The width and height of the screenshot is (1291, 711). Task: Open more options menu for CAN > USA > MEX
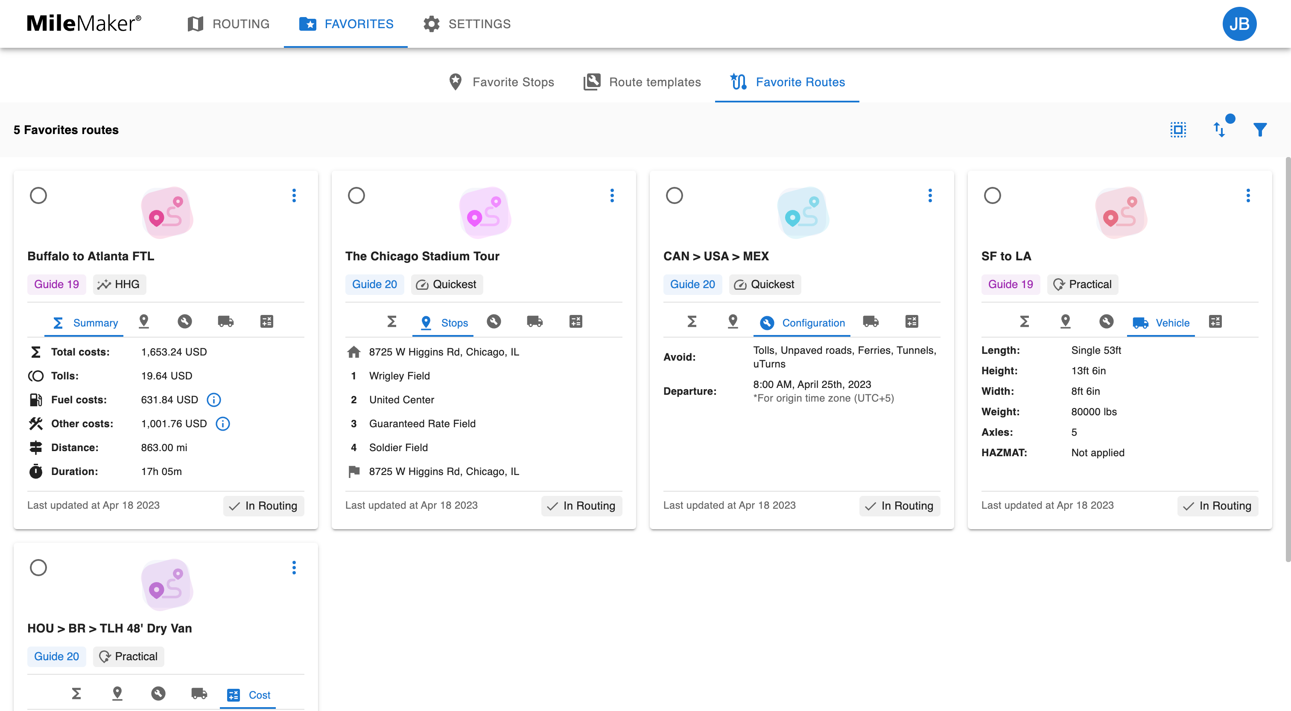[x=930, y=195]
